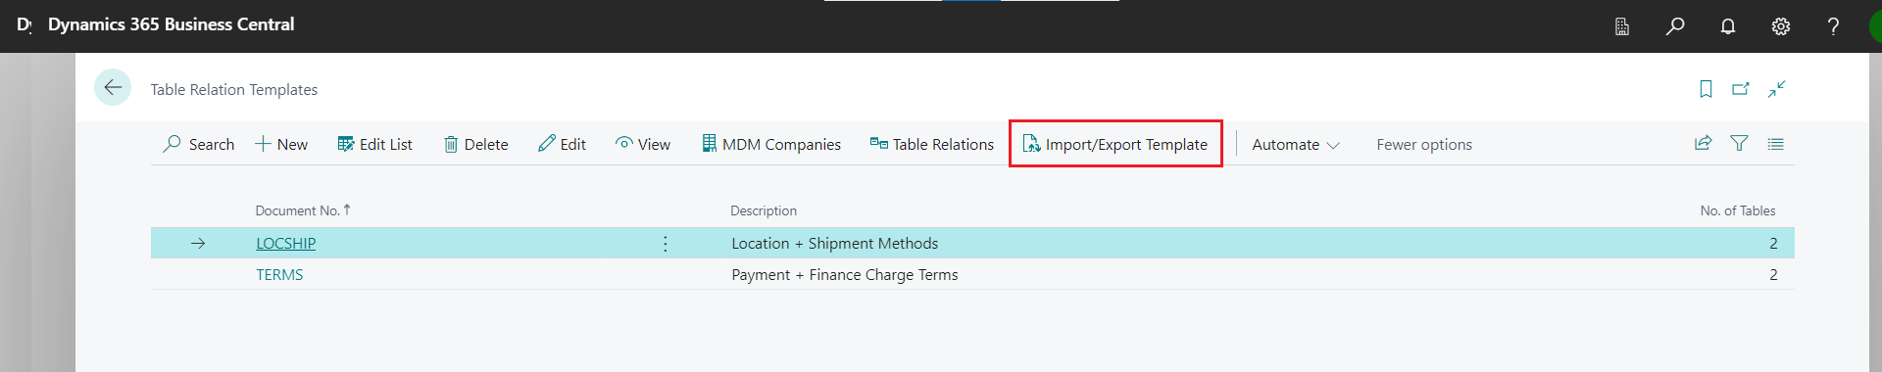Image resolution: width=1882 pixels, height=372 pixels.
Task: Open MDM Companies
Action: pos(771,144)
